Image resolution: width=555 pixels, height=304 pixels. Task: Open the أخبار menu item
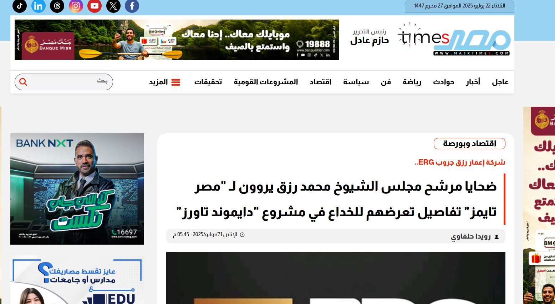coord(473,82)
